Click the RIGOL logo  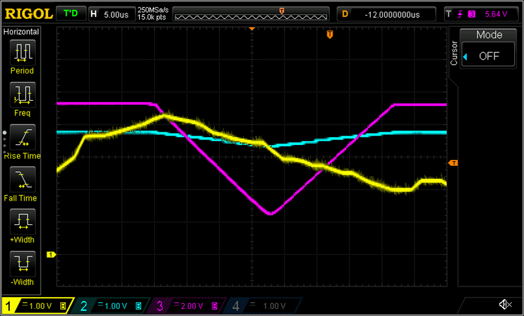tap(29, 14)
